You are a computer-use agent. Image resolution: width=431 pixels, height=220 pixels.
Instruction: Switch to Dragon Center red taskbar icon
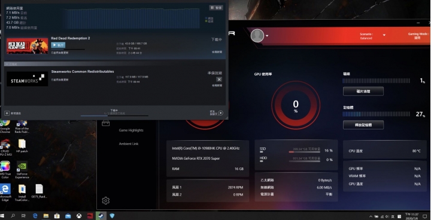click(x=90, y=216)
